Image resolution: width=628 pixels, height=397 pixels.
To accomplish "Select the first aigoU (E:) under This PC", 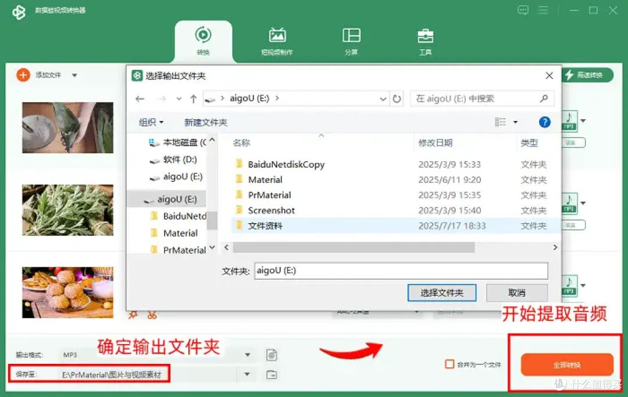I will pyautogui.click(x=176, y=177).
